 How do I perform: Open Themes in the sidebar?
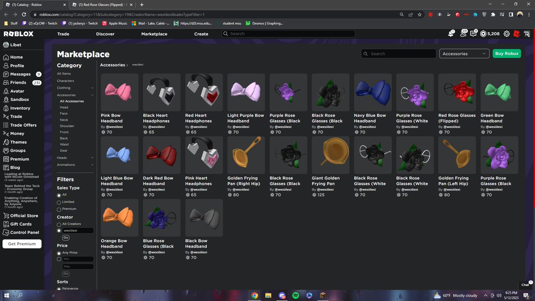coord(15,142)
